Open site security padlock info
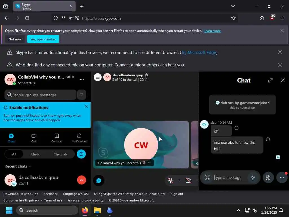 (x=64, y=18)
